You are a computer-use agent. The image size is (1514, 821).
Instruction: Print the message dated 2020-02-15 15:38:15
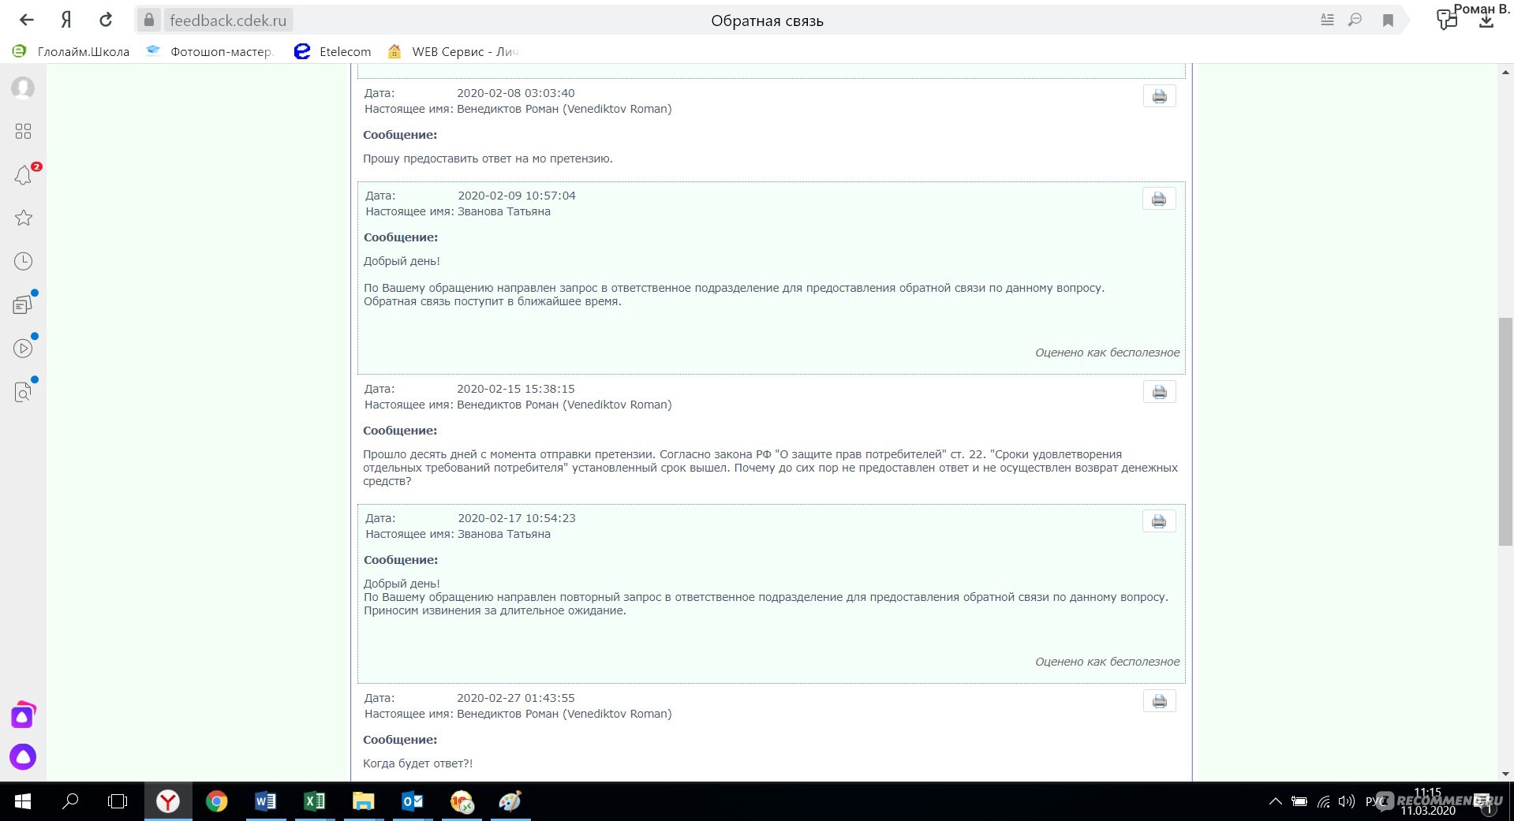click(1159, 392)
